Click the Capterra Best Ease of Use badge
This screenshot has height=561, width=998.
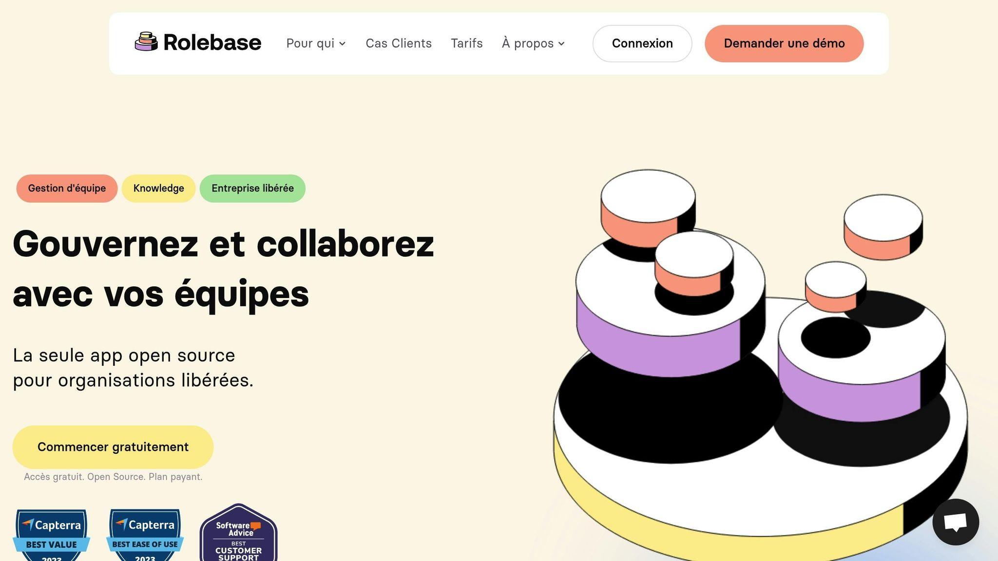[145, 535]
